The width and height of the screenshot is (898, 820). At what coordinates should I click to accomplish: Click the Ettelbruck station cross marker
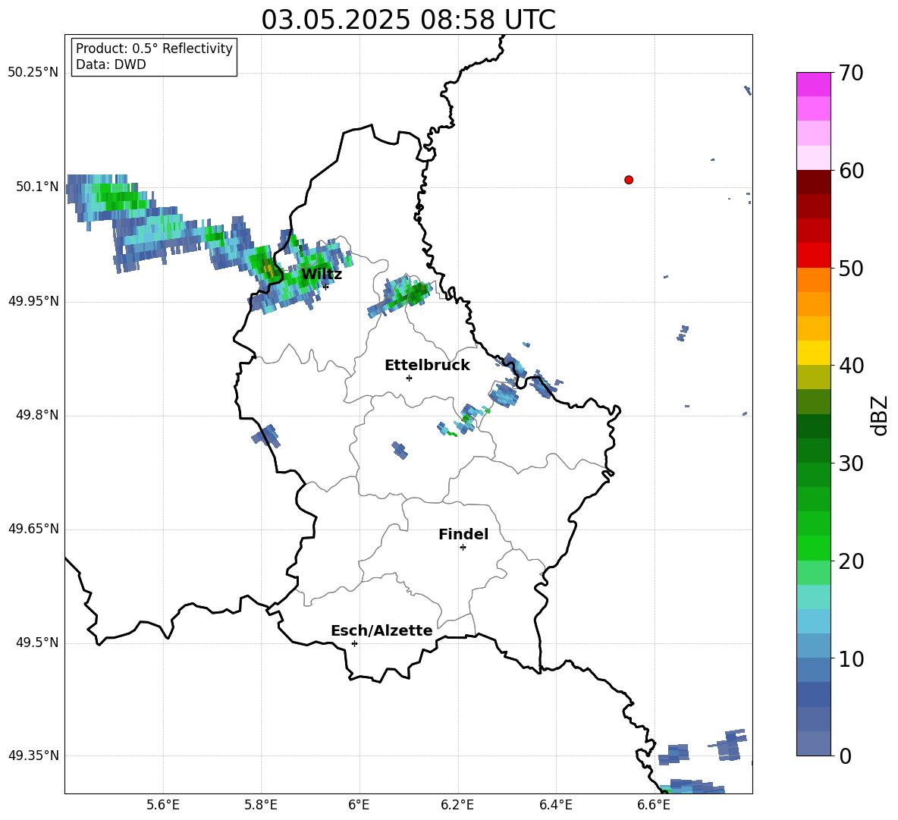point(409,378)
